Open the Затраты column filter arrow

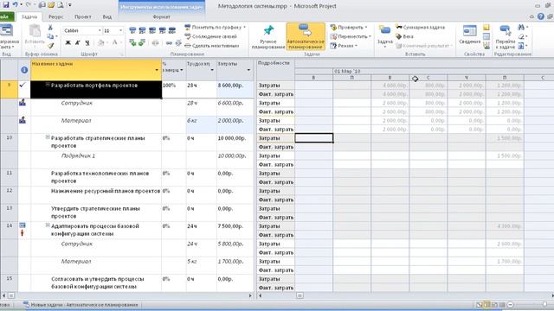(x=248, y=70)
